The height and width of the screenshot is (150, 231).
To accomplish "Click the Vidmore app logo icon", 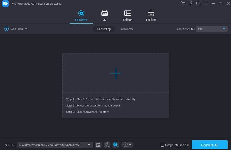I will pos(5,3).
